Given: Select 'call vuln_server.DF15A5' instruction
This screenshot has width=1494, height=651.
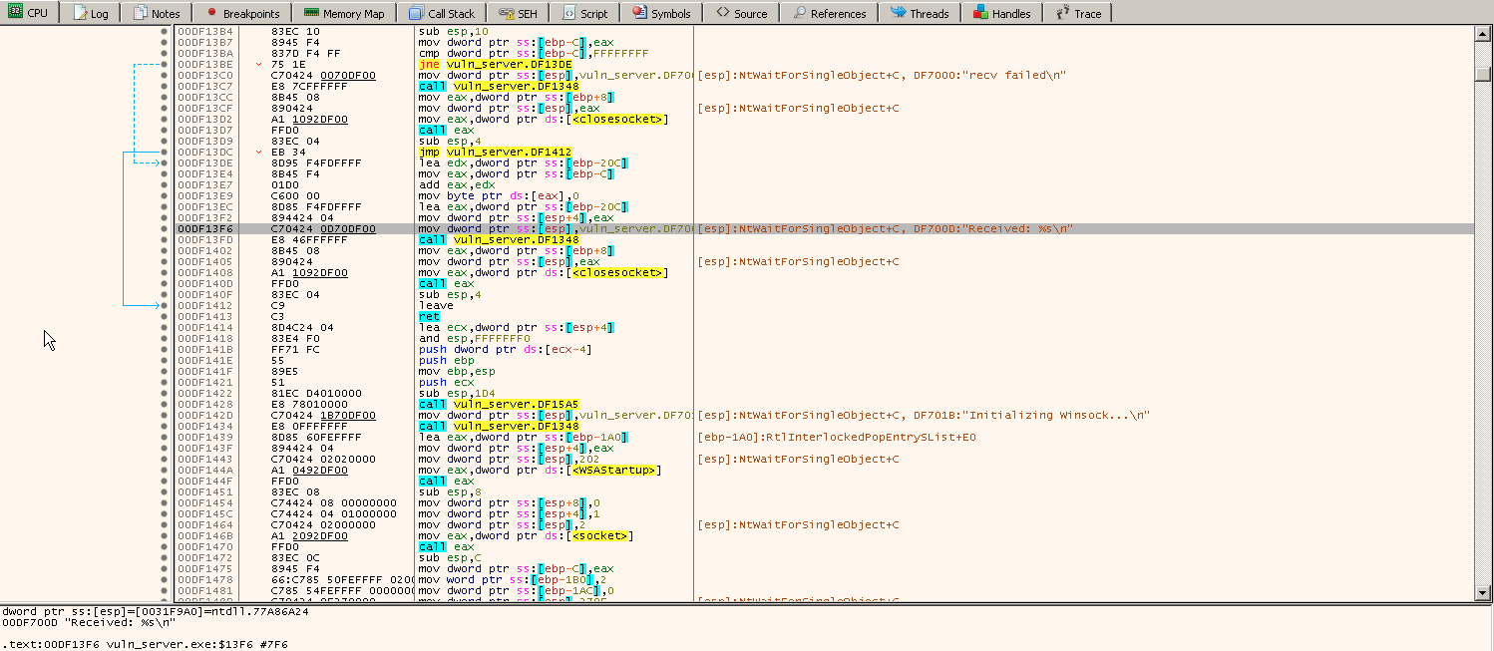Looking at the screenshot, I should 499,404.
